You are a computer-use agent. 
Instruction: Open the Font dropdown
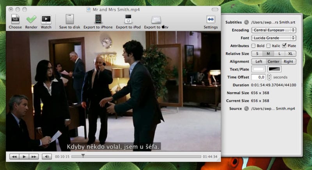274,38
